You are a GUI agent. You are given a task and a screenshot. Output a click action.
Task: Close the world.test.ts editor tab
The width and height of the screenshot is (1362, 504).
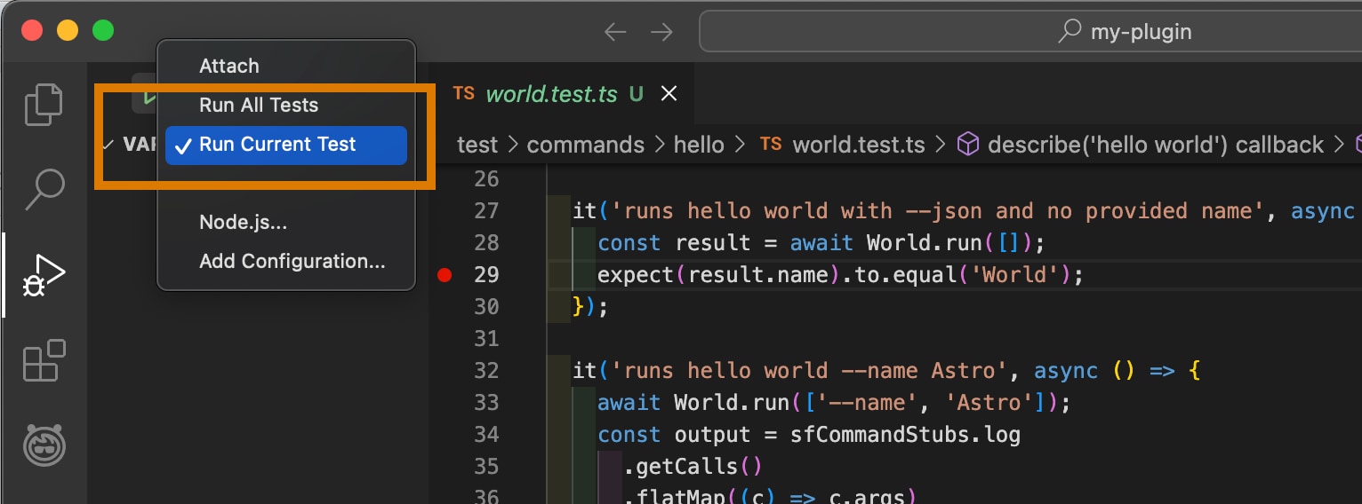coord(669,94)
